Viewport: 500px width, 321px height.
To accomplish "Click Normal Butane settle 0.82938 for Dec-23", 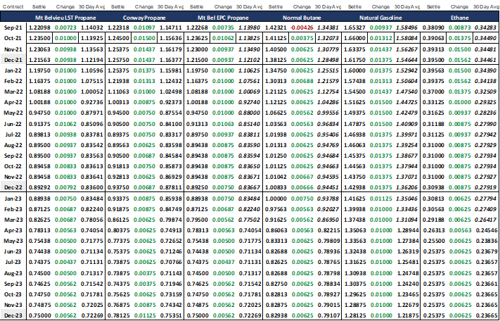I will [x=276, y=315].
